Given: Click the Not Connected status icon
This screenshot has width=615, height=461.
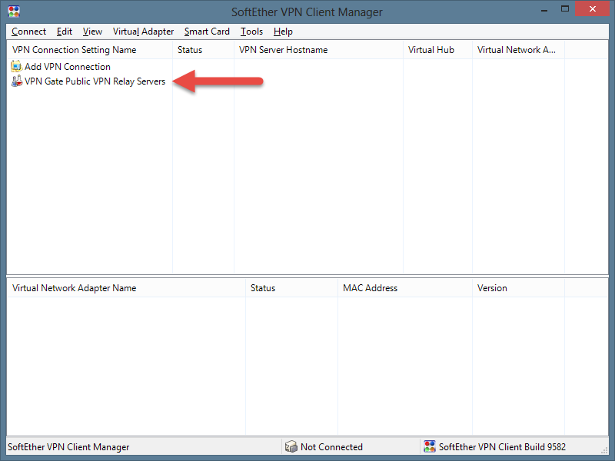Looking at the screenshot, I should tap(291, 446).
